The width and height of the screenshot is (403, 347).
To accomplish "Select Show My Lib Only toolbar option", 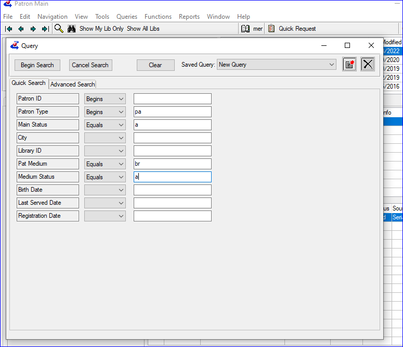I will [101, 29].
